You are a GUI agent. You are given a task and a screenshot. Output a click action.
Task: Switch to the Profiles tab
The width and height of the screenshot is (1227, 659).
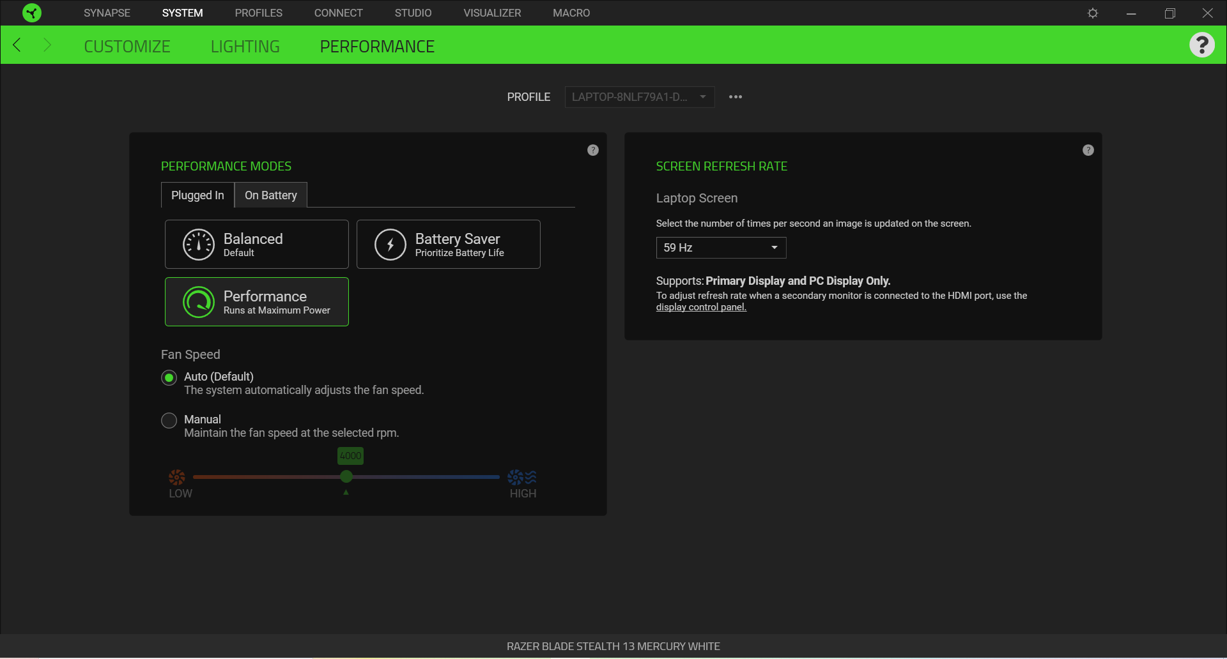259,13
